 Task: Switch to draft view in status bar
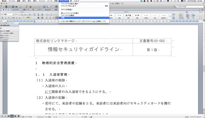click(x=2, y=116)
